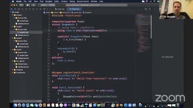Open the Test navigator diamond icon
This screenshot has width=193, height=108.
click(x=30, y=9)
